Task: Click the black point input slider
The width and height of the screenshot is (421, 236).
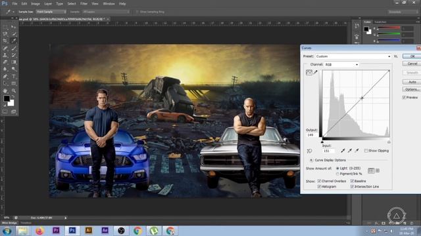Action: (322, 142)
